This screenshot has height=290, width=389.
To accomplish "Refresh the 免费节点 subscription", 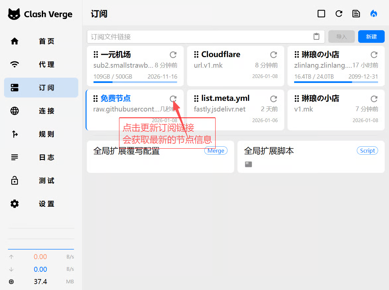I will 173,99.
